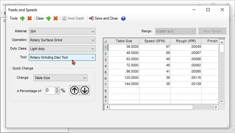Click the Table Size cell 36.0000
This screenshot has width=235, height=133.
tap(124, 47)
